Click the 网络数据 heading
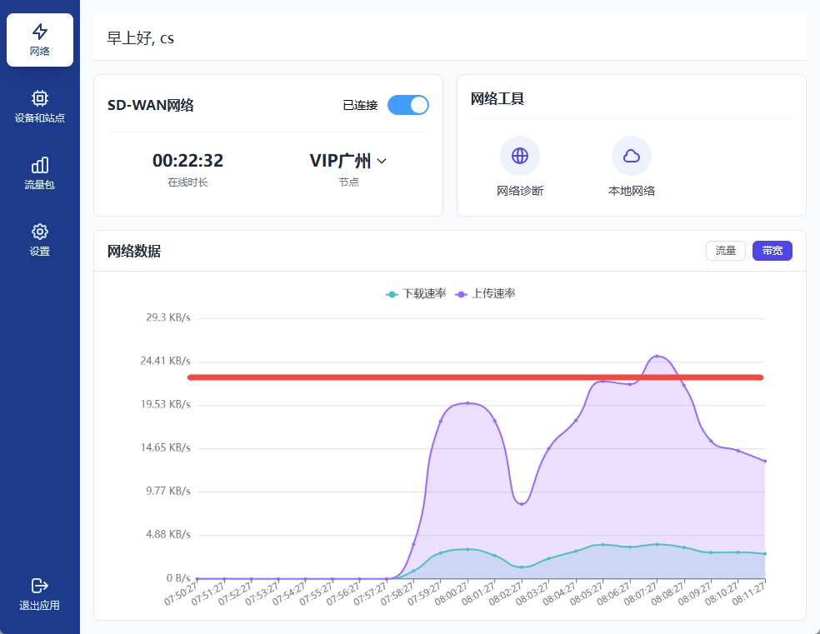 134,252
